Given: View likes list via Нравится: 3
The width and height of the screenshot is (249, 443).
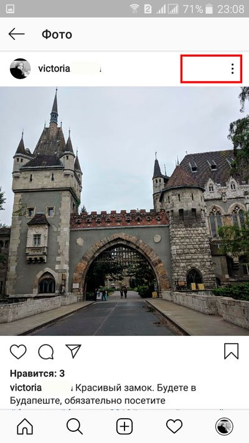Looking at the screenshot, I should 37,373.
